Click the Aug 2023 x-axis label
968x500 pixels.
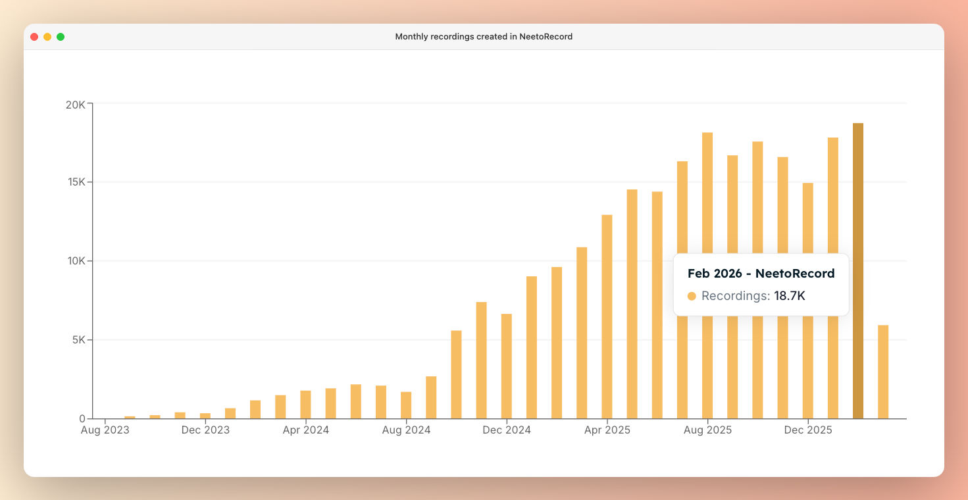pyautogui.click(x=105, y=430)
